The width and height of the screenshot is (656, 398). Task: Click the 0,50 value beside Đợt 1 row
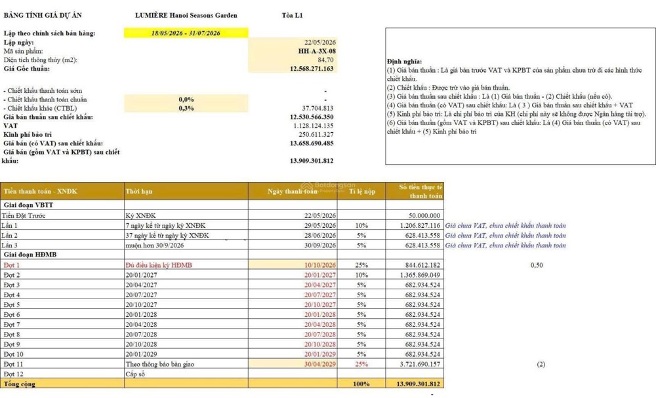(x=537, y=265)
